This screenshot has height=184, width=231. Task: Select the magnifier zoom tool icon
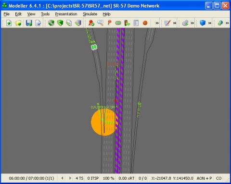(x=101, y=23)
